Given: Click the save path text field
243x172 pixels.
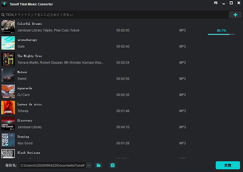Looking at the screenshot, I should click(x=53, y=165).
